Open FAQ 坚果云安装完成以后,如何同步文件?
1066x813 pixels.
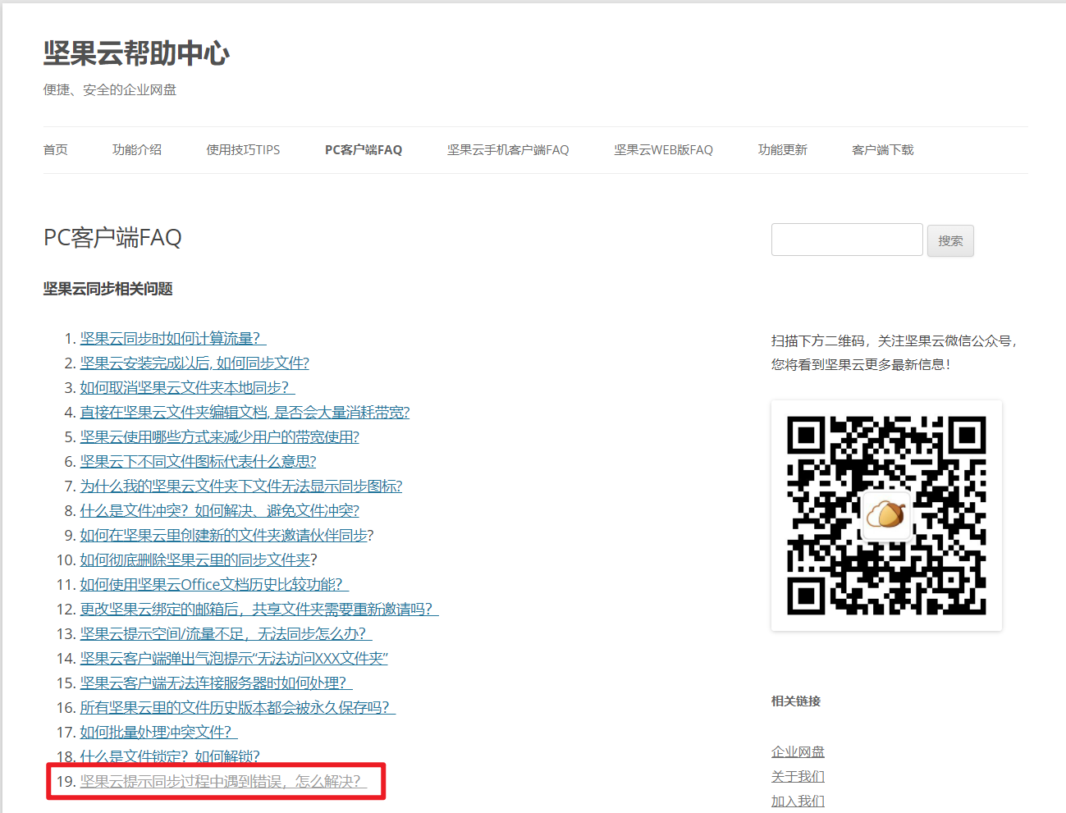tap(194, 363)
